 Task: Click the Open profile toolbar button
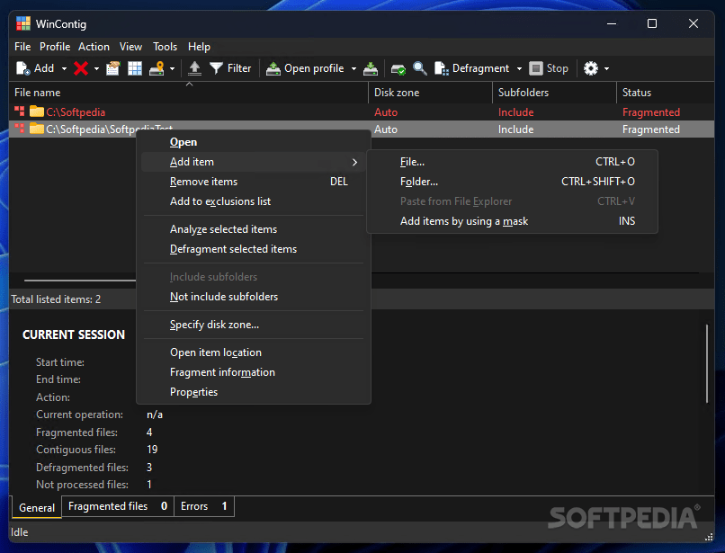[305, 68]
